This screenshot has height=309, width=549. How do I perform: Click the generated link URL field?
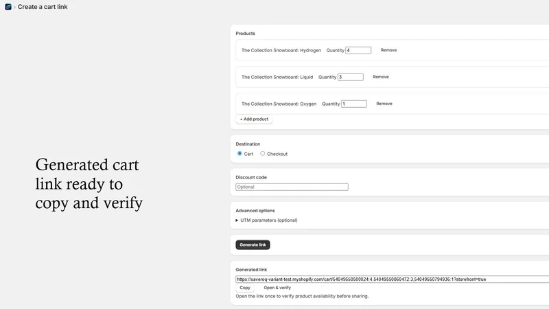click(392, 279)
